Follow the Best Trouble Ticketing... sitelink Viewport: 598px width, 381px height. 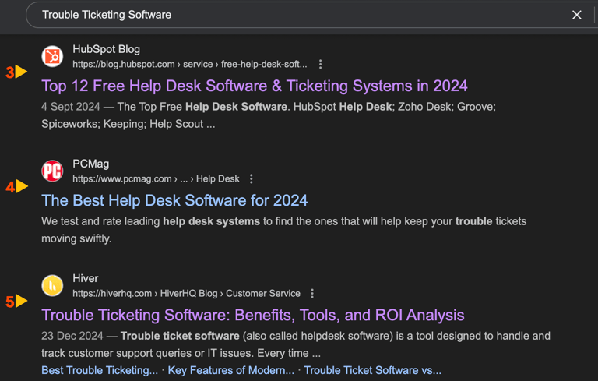[x=100, y=370]
